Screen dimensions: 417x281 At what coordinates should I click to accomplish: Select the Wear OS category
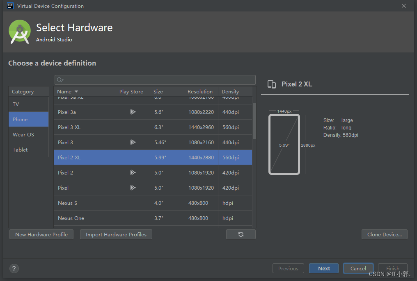(x=29, y=134)
